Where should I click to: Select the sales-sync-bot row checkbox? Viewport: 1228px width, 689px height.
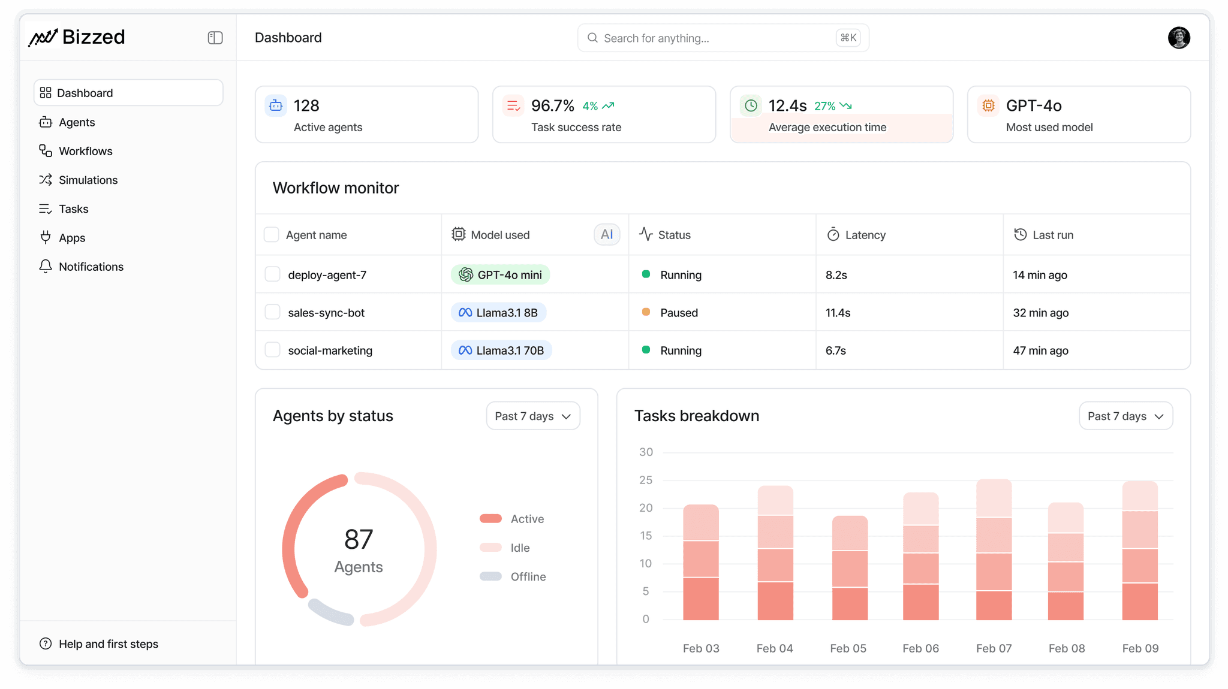tap(273, 312)
